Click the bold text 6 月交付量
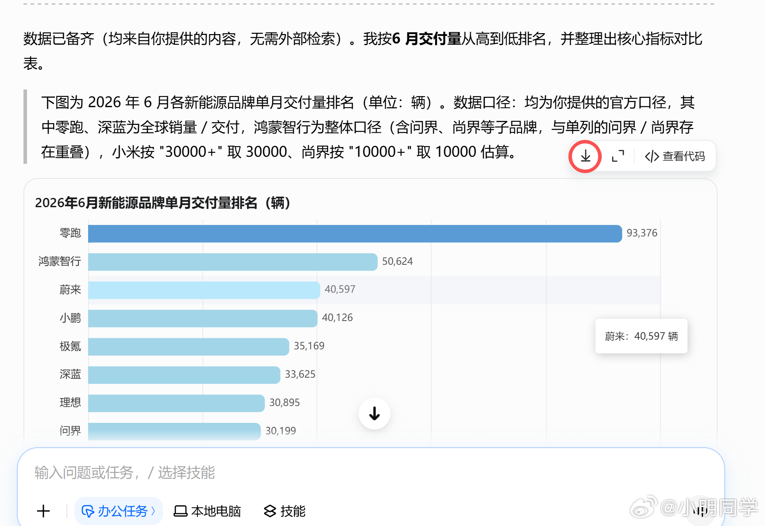Screen dimensions: 765x526 coord(427,39)
